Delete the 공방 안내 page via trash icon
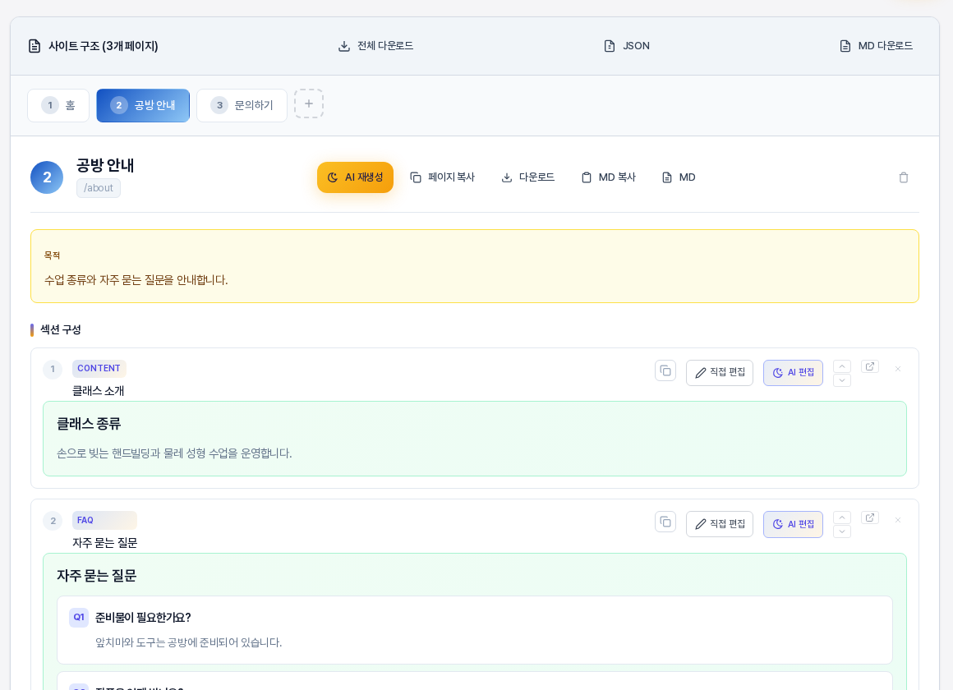 click(904, 177)
